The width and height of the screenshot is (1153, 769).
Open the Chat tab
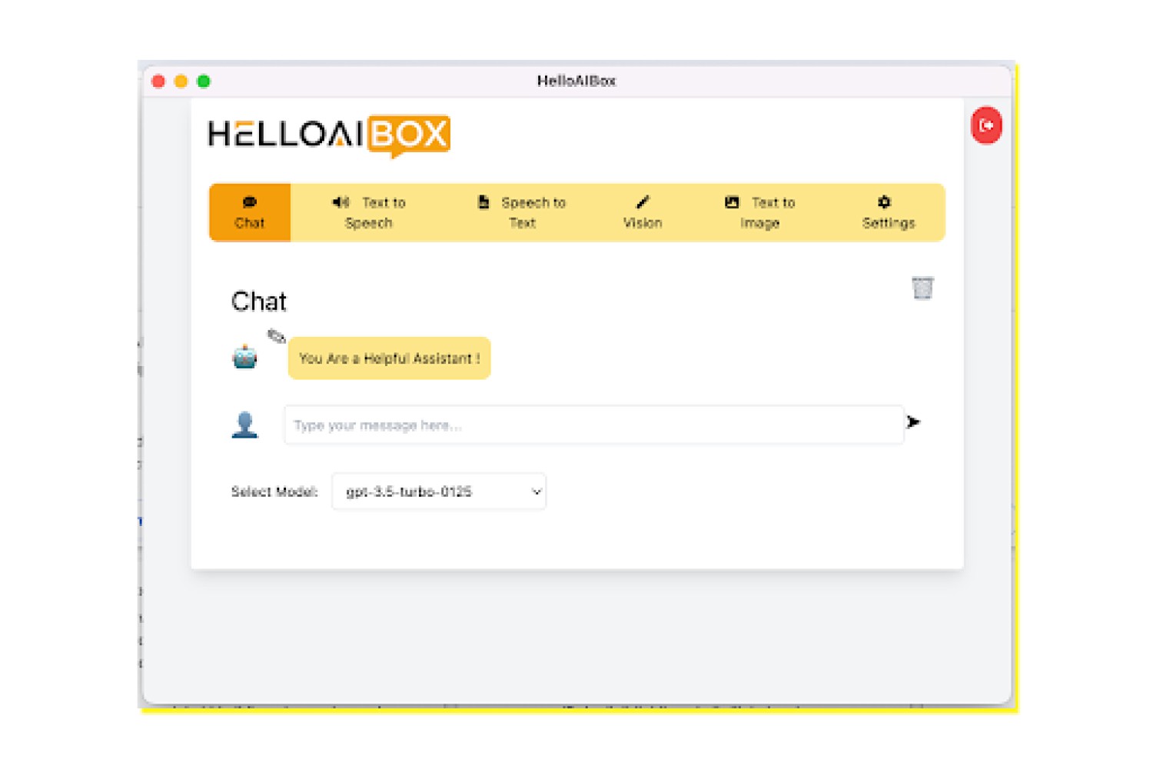250,212
